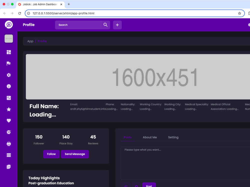Screen dimensions: 250x187
Task: Open the pages icon in sidebar
Action: click(9, 167)
